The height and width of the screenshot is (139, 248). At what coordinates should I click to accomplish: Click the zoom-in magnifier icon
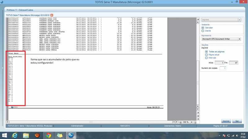[180, 122]
